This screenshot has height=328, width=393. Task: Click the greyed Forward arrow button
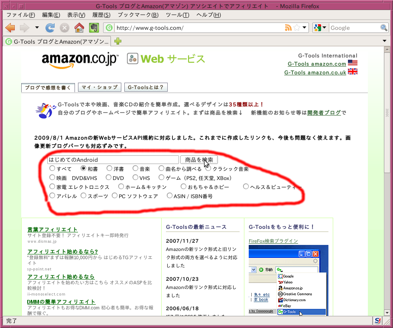click(25, 28)
